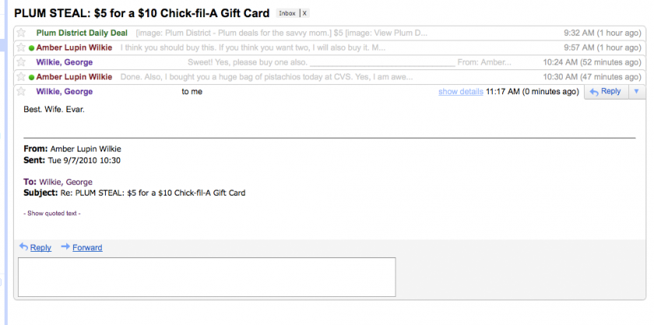
Task: Star George Wilkie's 10:24 AM message
Action: (21, 62)
